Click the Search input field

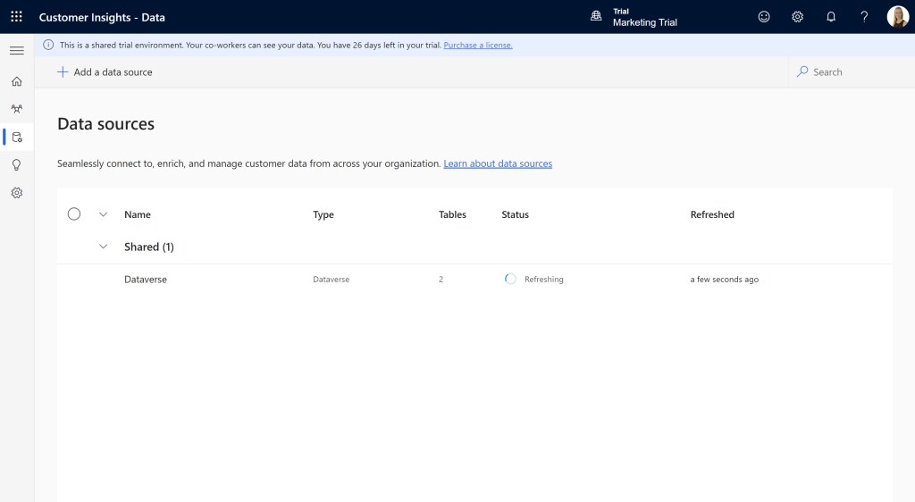(x=849, y=72)
